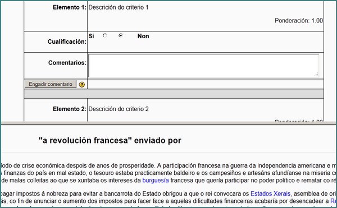Click the Non label
Viewport: 337px width, 208px height.
[143, 36]
